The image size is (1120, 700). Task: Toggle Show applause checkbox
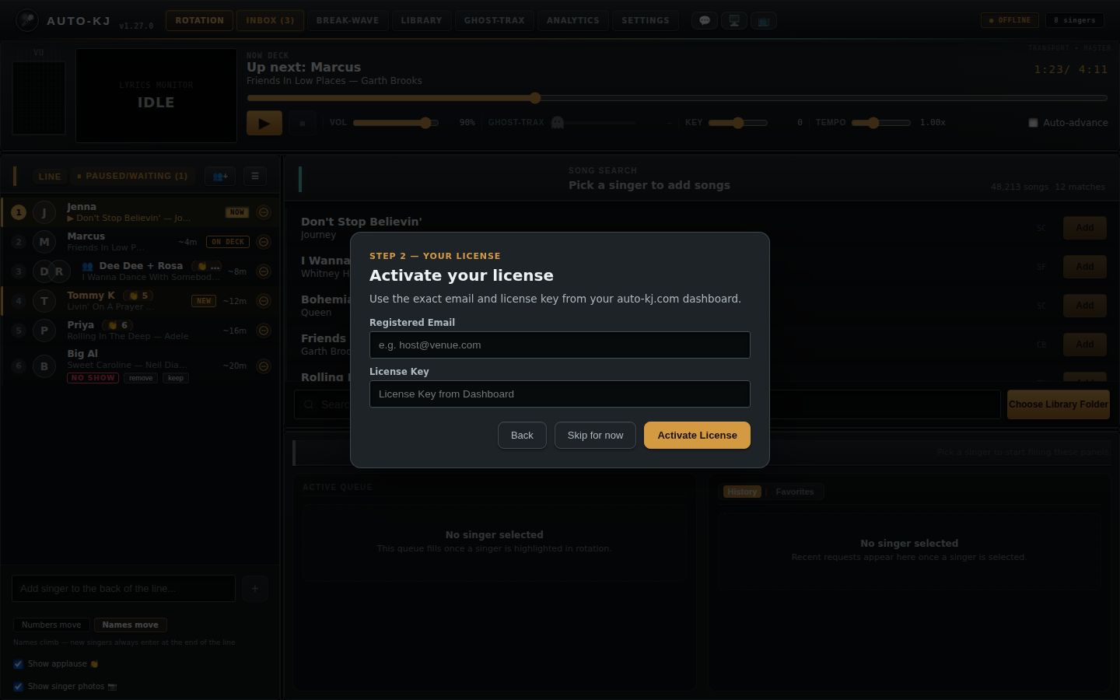point(18,664)
